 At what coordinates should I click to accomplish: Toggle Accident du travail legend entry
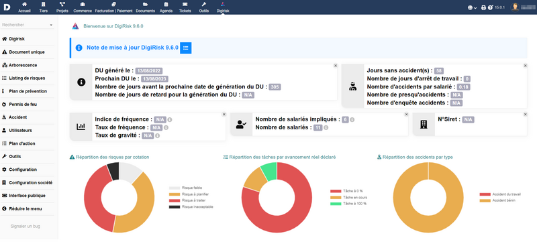(500, 194)
